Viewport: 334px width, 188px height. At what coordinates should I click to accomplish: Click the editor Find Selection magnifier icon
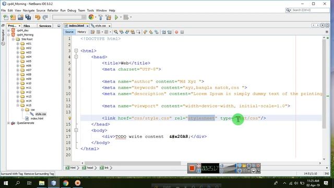(x=116, y=32)
